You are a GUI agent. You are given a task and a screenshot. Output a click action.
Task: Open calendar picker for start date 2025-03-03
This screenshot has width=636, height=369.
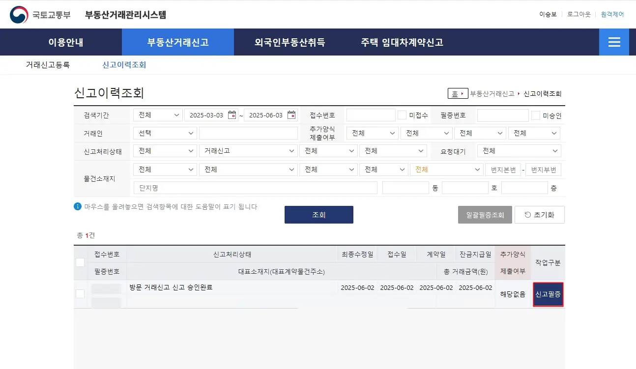(x=231, y=114)
